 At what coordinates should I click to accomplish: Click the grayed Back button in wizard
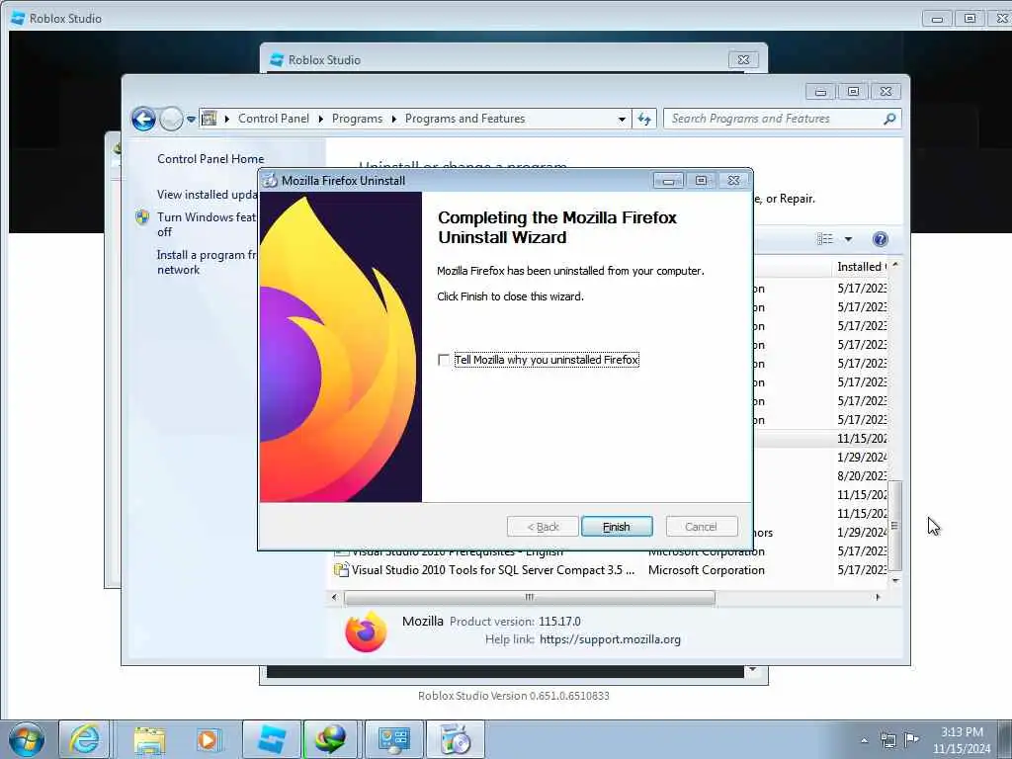[x=543, y=527]
